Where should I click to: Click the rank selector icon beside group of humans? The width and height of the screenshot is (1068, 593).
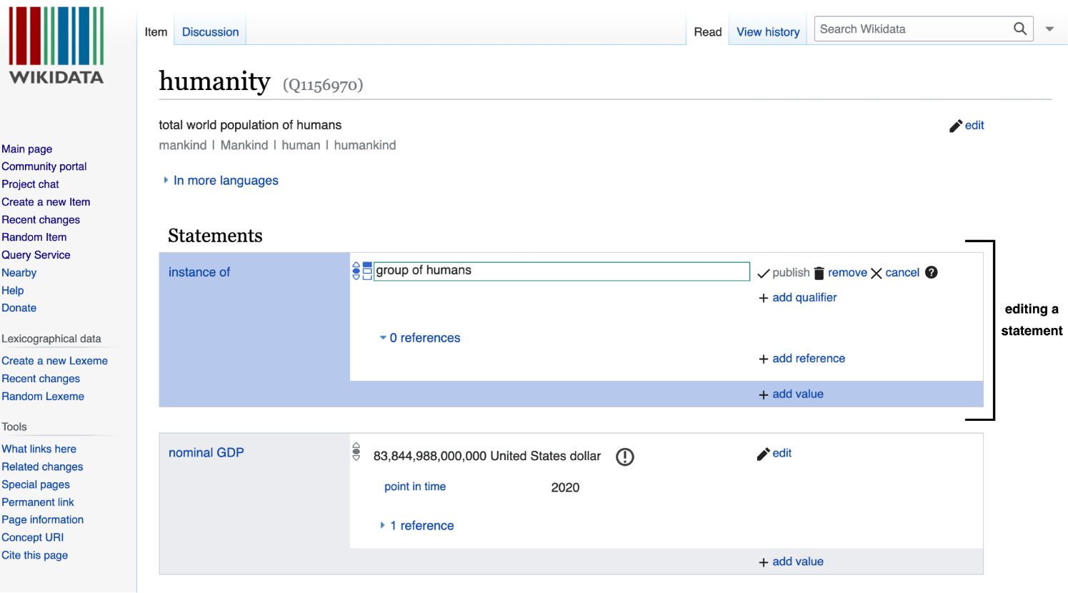tap(356, 271)
